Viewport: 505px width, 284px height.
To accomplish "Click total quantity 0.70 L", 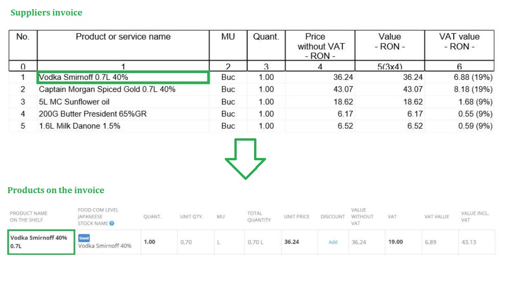I will (x=255, y=242).
